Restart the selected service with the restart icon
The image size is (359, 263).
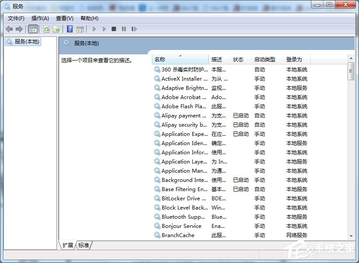tap(134, 28)
